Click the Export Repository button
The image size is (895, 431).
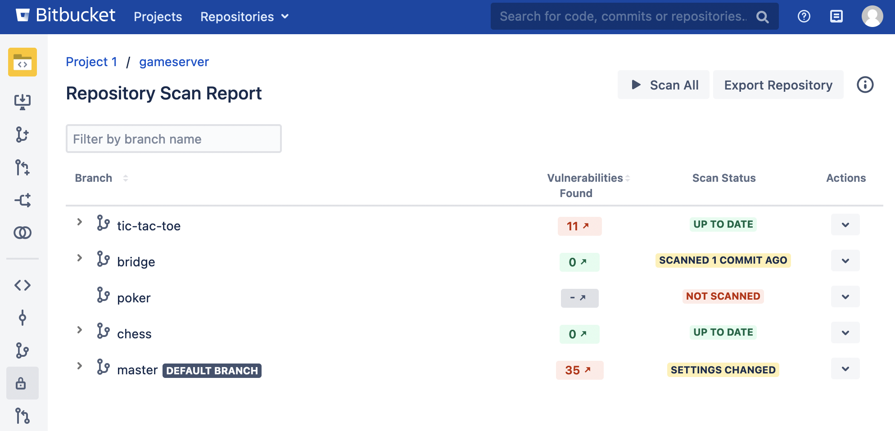point(778,85)
